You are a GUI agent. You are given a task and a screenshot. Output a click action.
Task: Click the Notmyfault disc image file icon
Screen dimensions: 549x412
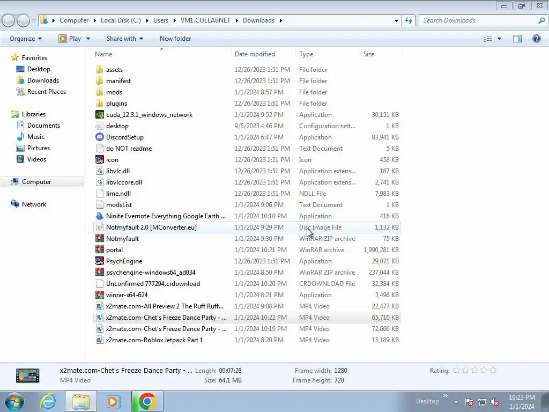pos(99,227)
